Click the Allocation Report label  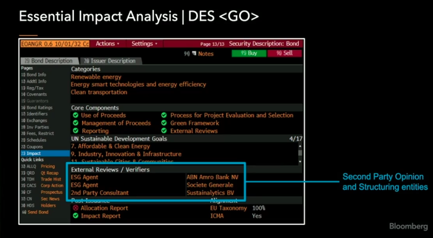pyautogui.click(x=104, y=208)
